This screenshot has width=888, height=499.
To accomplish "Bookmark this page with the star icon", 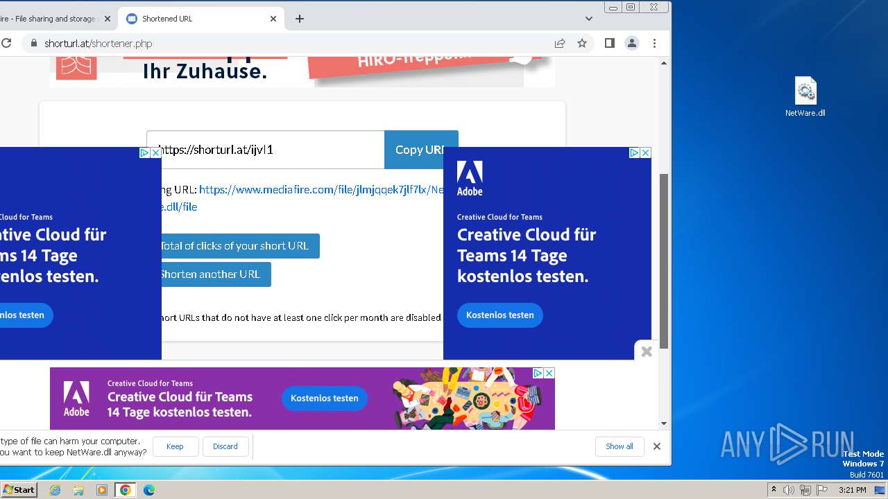I will click(582, 43).
